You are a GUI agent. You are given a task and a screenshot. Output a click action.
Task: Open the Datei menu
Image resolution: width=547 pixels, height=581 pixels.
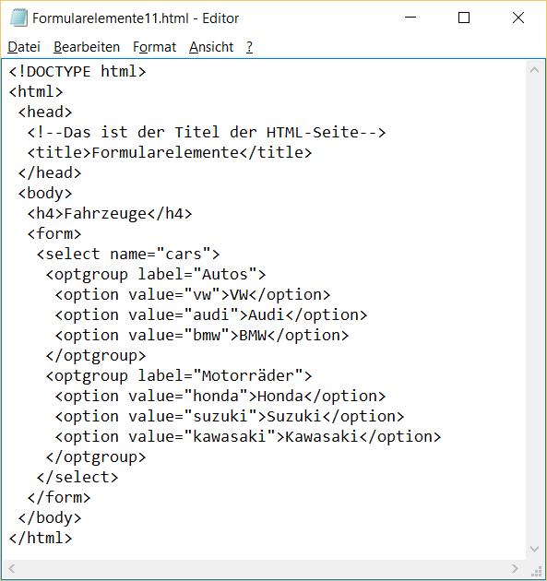[24, 47]
